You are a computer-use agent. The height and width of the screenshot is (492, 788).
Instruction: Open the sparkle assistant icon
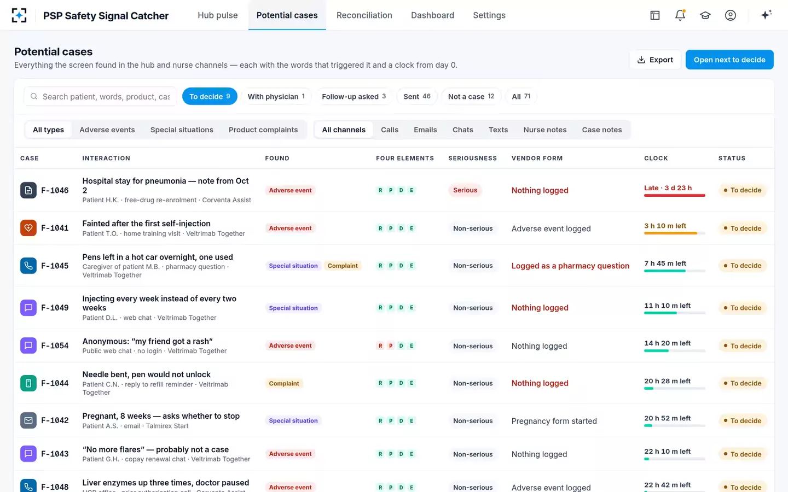(x=766, y=15)
